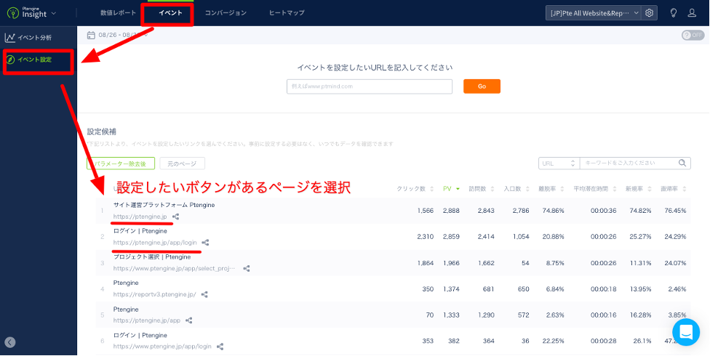Screen dimensions: 710x356
Task: Click the search magnifier icon
Action: 682,163
